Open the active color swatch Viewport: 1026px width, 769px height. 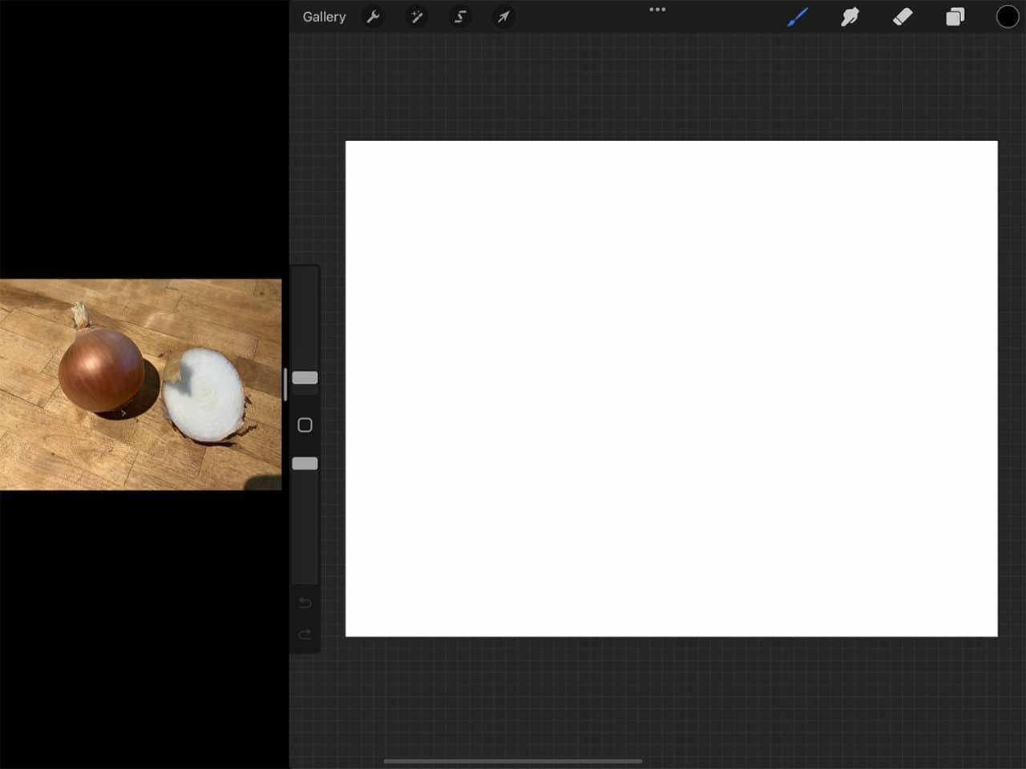coord(1008,16)
